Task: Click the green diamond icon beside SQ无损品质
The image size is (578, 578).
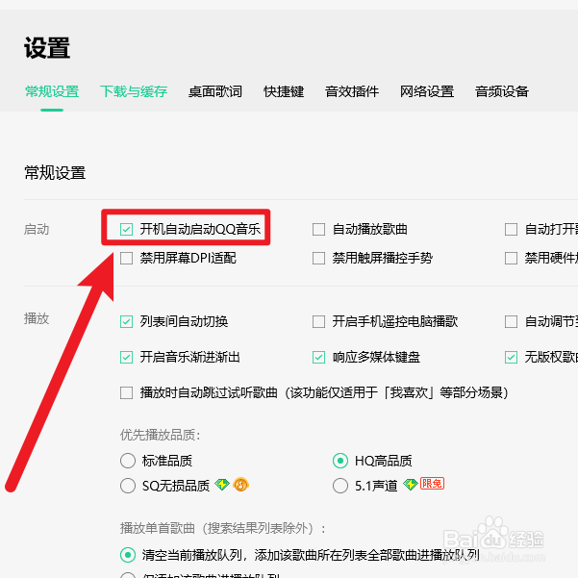Action: pyautogui.click(x=222, y=484)
